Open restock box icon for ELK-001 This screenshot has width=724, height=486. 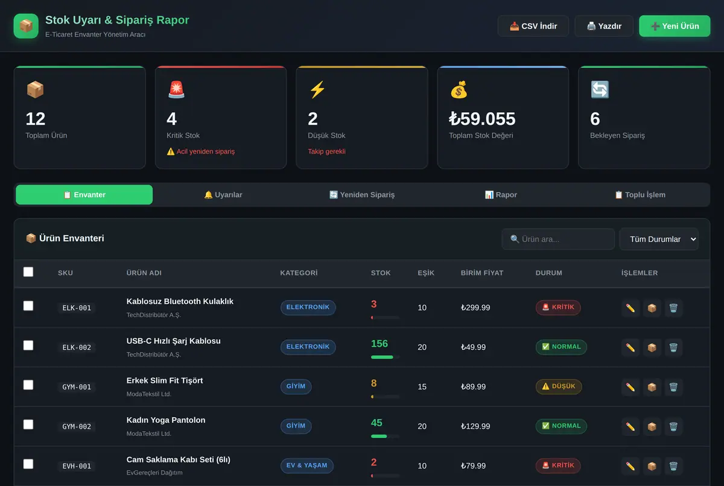tap(652, 308)
